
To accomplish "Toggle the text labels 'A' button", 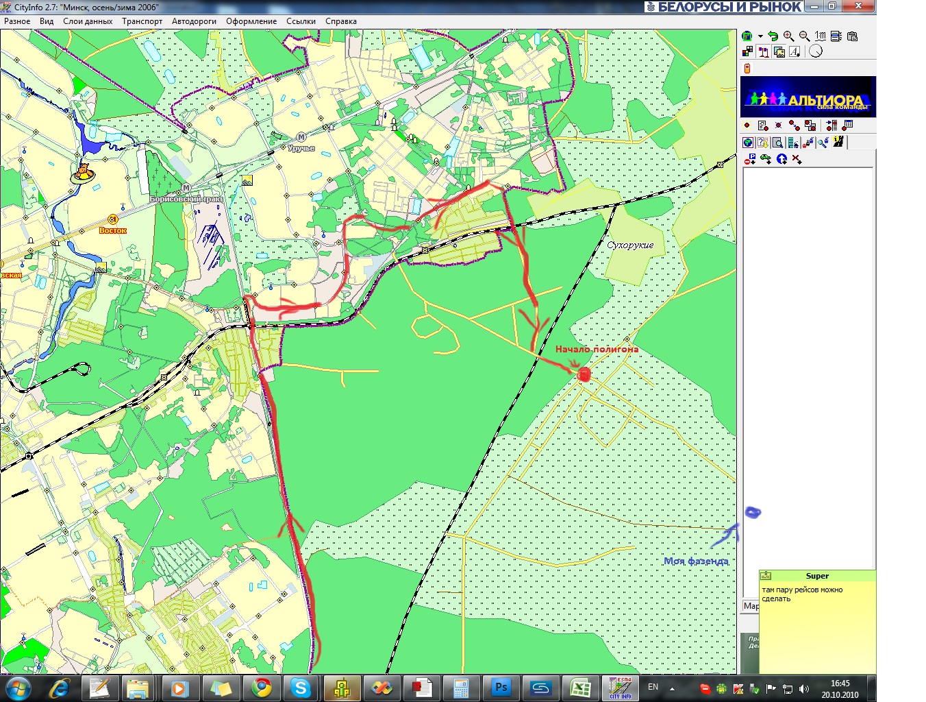I will pos(794,51).
